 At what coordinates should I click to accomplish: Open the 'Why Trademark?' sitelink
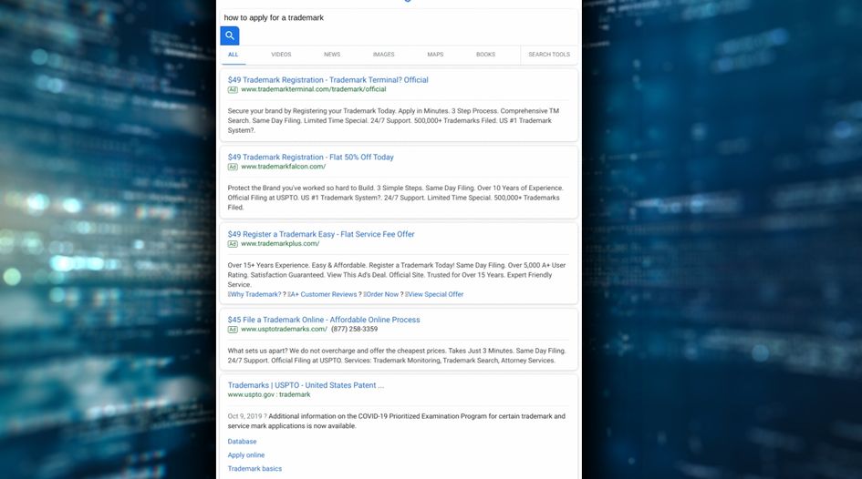[x=255, y=294]
